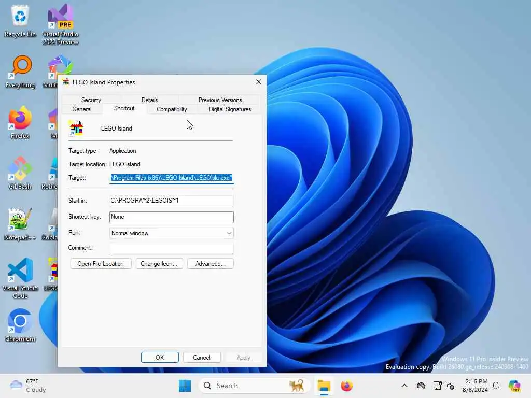
Task: Click the LEGO Island house icon in the dialog
Action: (x=76, y=129)
